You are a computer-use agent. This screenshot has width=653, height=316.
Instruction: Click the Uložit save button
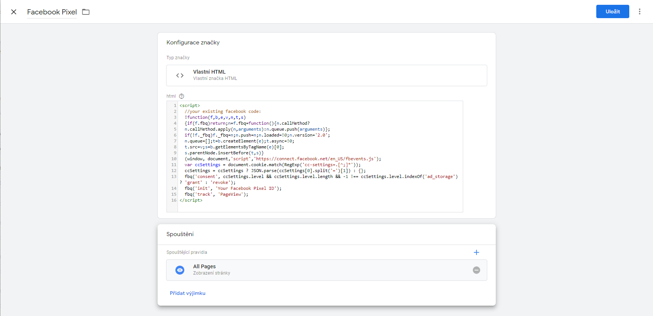(x=613, y=11)
